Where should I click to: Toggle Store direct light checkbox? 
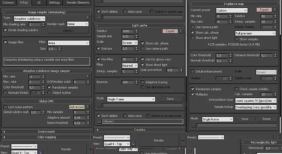[x=143, y=65]
